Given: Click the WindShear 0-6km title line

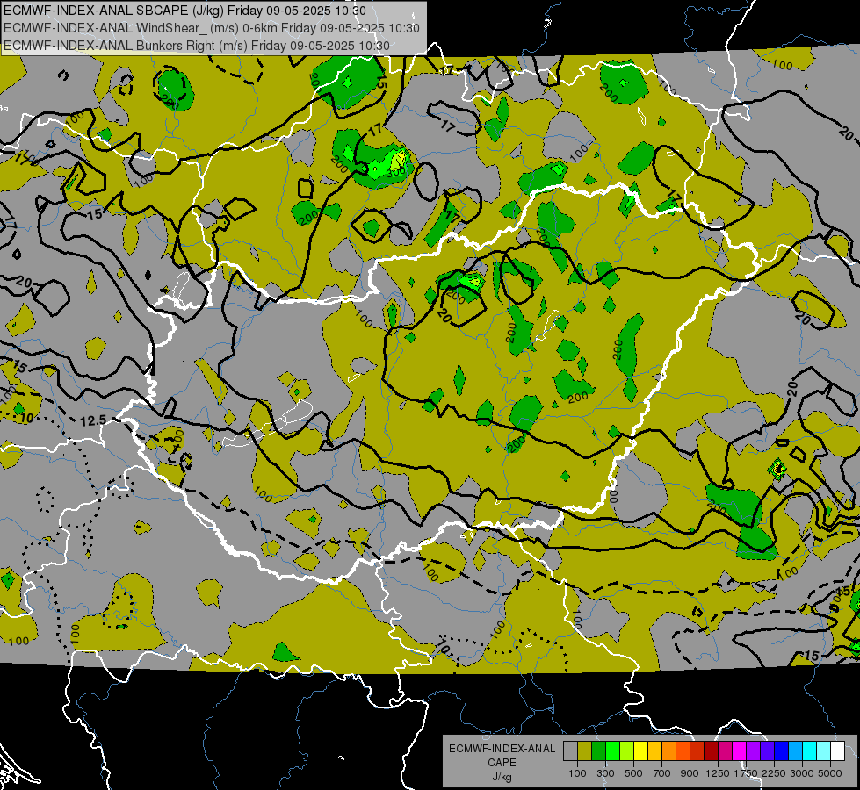Looking at the screenshot, I should click(211, 28).
